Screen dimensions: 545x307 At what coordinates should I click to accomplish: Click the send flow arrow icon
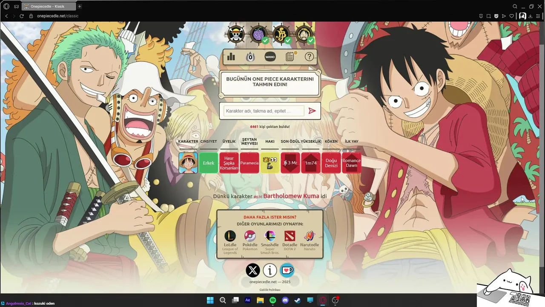coord(504,16)
